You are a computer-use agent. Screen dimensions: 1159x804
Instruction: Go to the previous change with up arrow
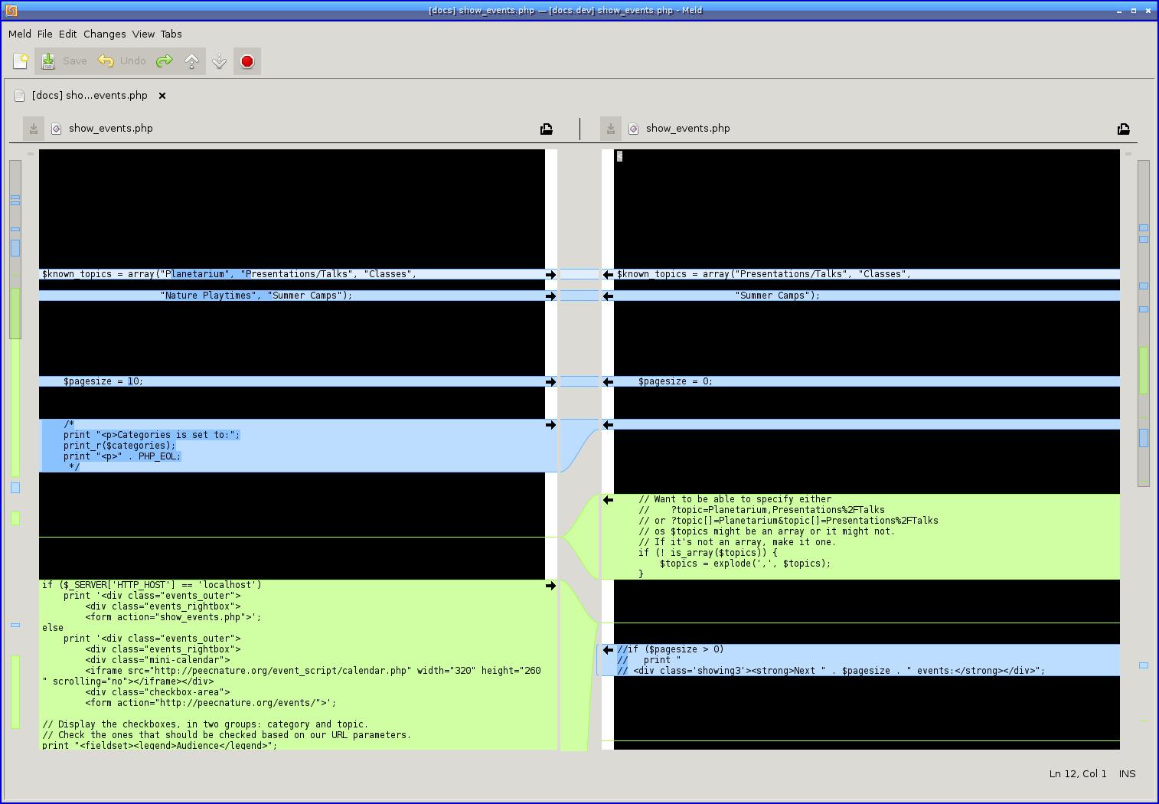tap(191, 61)
